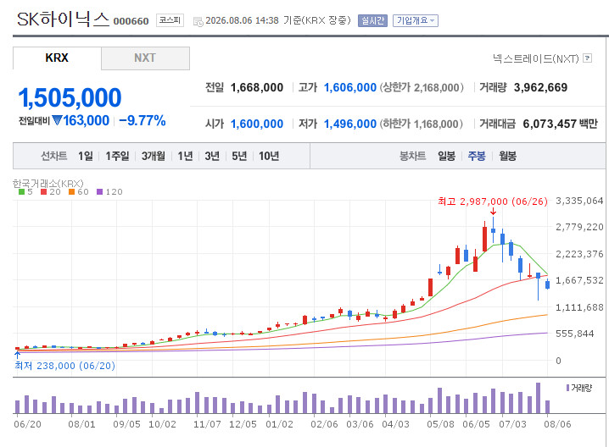Click the trading volume value 3,962,669
The height and width of the screenshot is (447, 609).
540,87
